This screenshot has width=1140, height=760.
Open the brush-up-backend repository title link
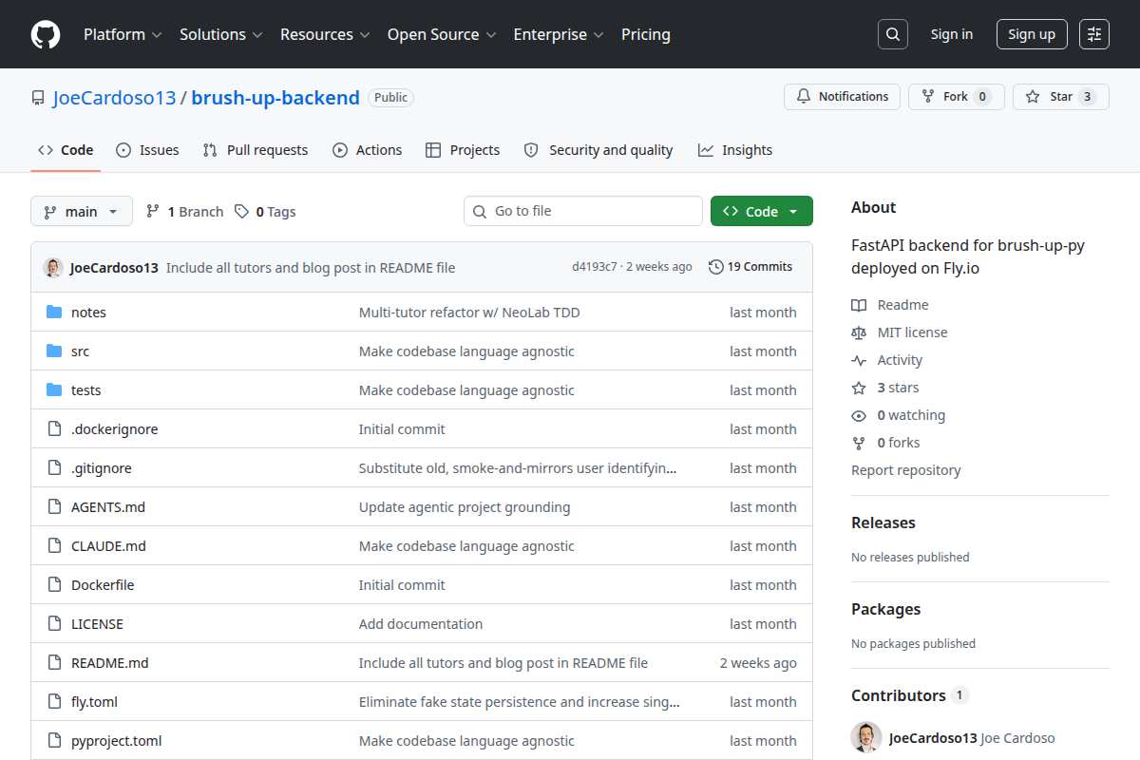point(275,98)
